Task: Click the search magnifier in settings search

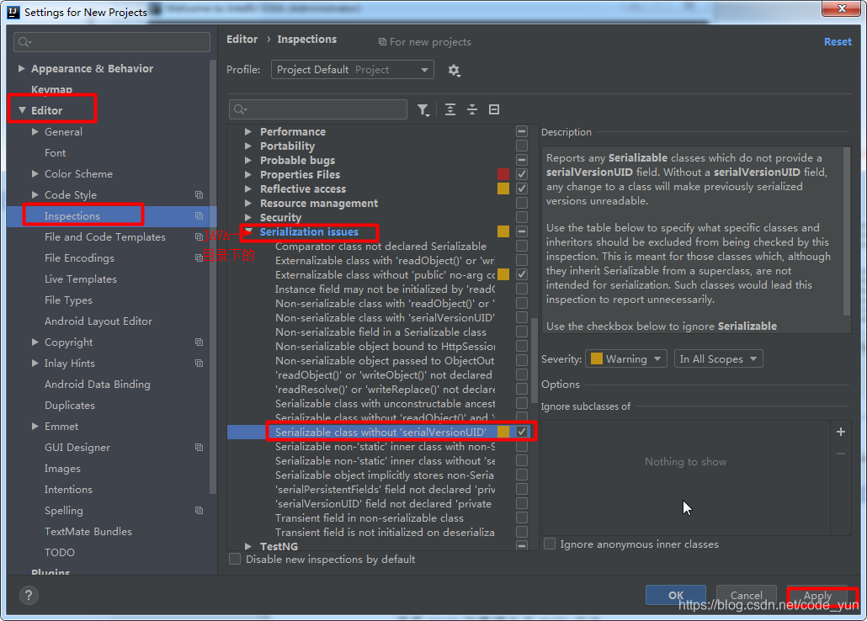Action: [x=24, y=42]
